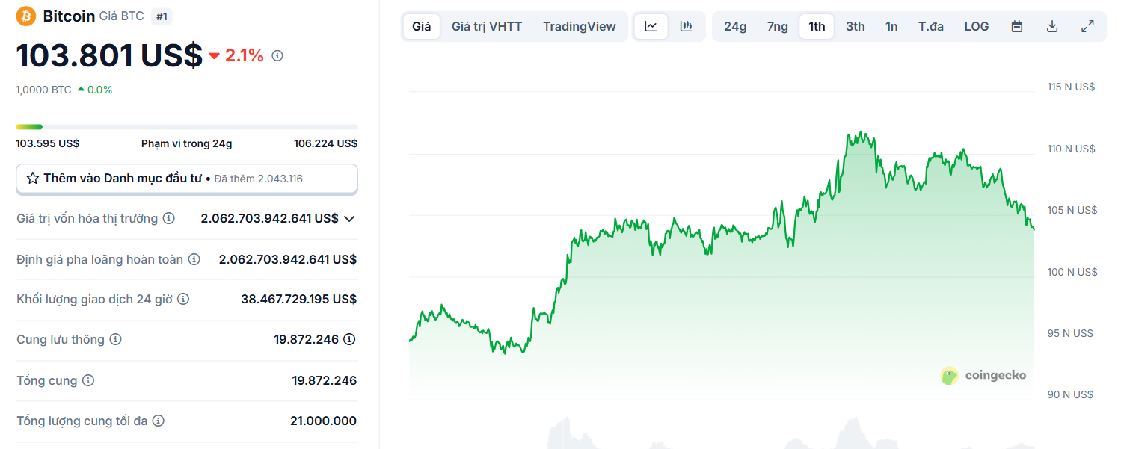
Task: Click the peak of the price chart line
Action: click(x=862, y=132)
